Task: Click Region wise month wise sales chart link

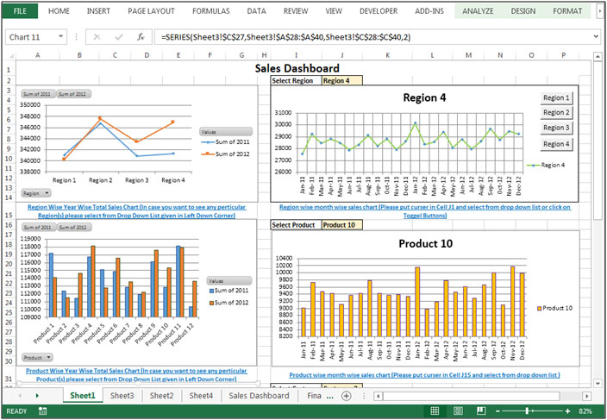Action: pyautogui.click(x=425, y=211)
